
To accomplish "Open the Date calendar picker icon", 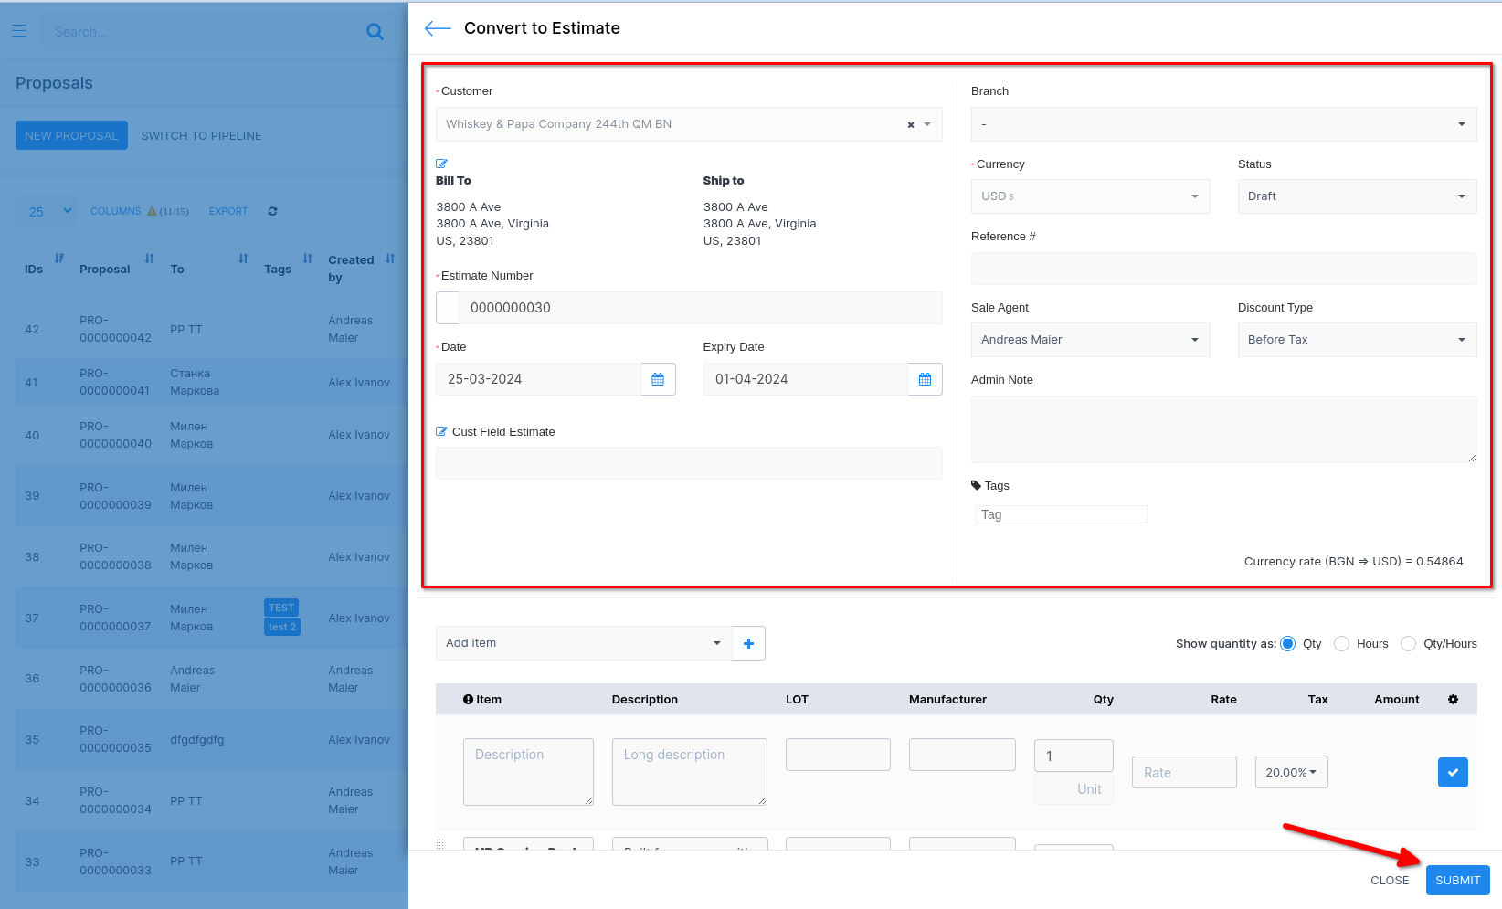I will click(x=658, y=379).
